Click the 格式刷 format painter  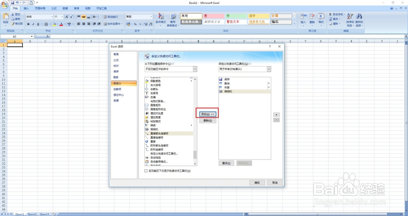click(17, 24)
